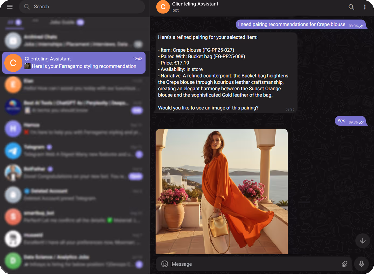This screenshot has height=274, width=374.
Task: Open the hamburger main menu
Action: [10, 7]
